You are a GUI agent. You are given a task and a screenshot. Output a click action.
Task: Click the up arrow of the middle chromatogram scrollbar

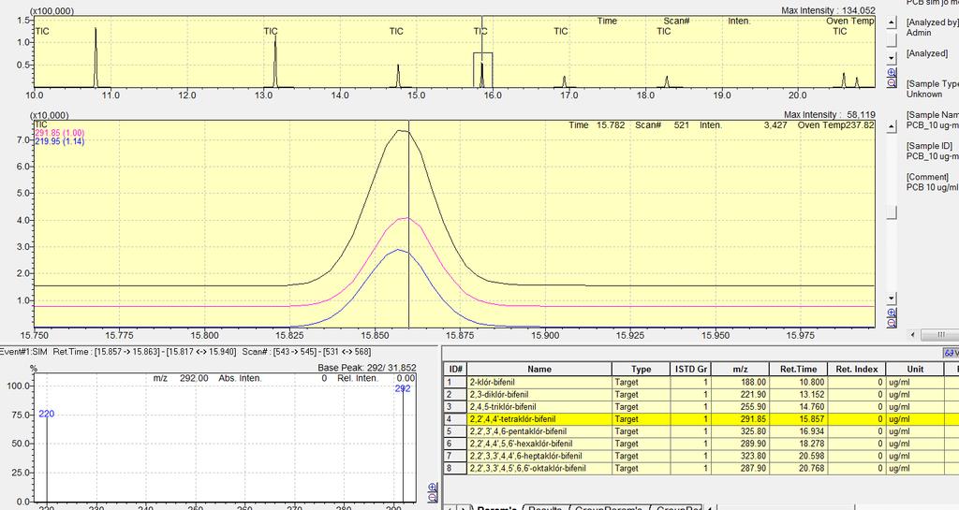[892, 126]
